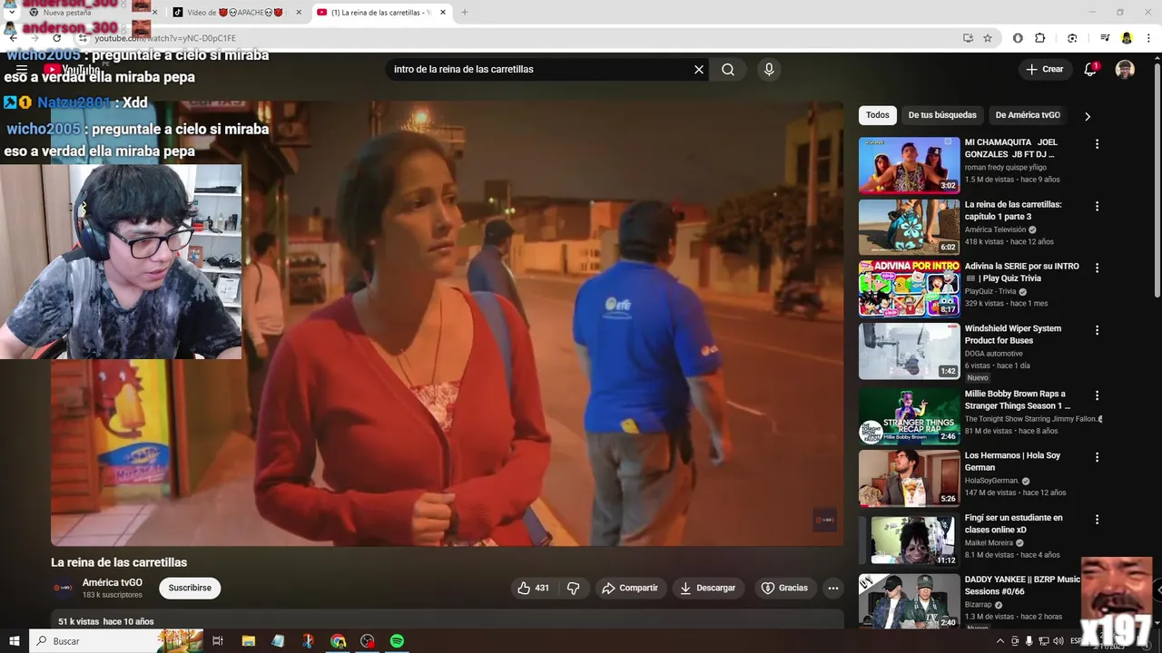
Task: Open more actions ellipsis below the video
Action: coord(833,588)
